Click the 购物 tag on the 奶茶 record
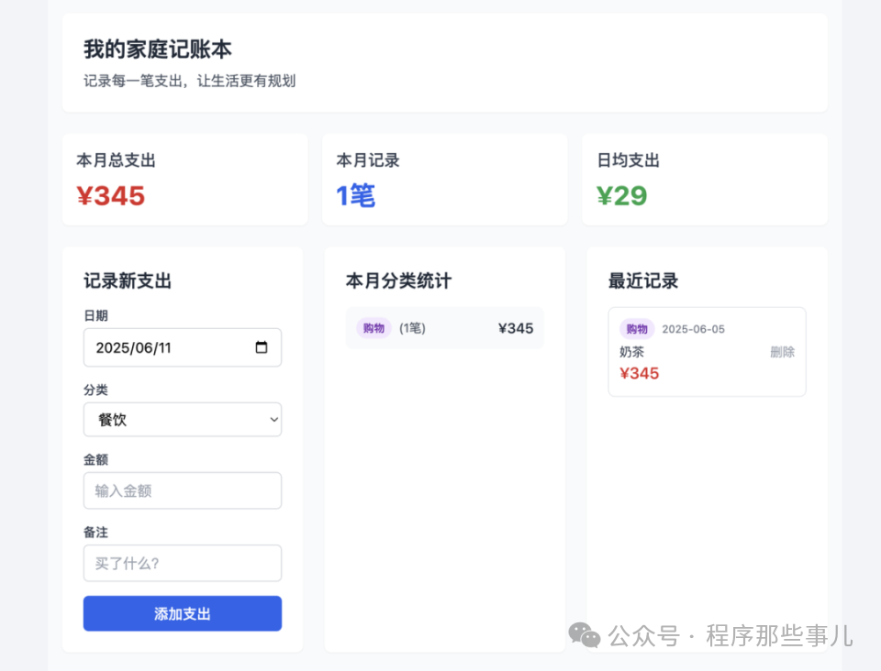Image resolution: width=881 pixels, height=671 pixels. point(637,328)
